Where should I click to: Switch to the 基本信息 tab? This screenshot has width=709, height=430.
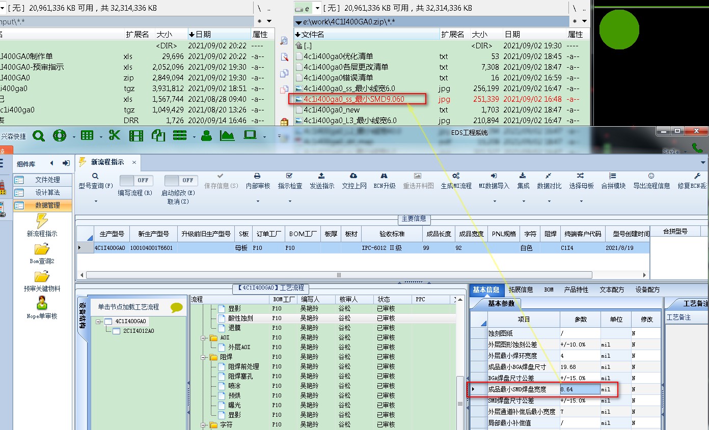point(486,290)
